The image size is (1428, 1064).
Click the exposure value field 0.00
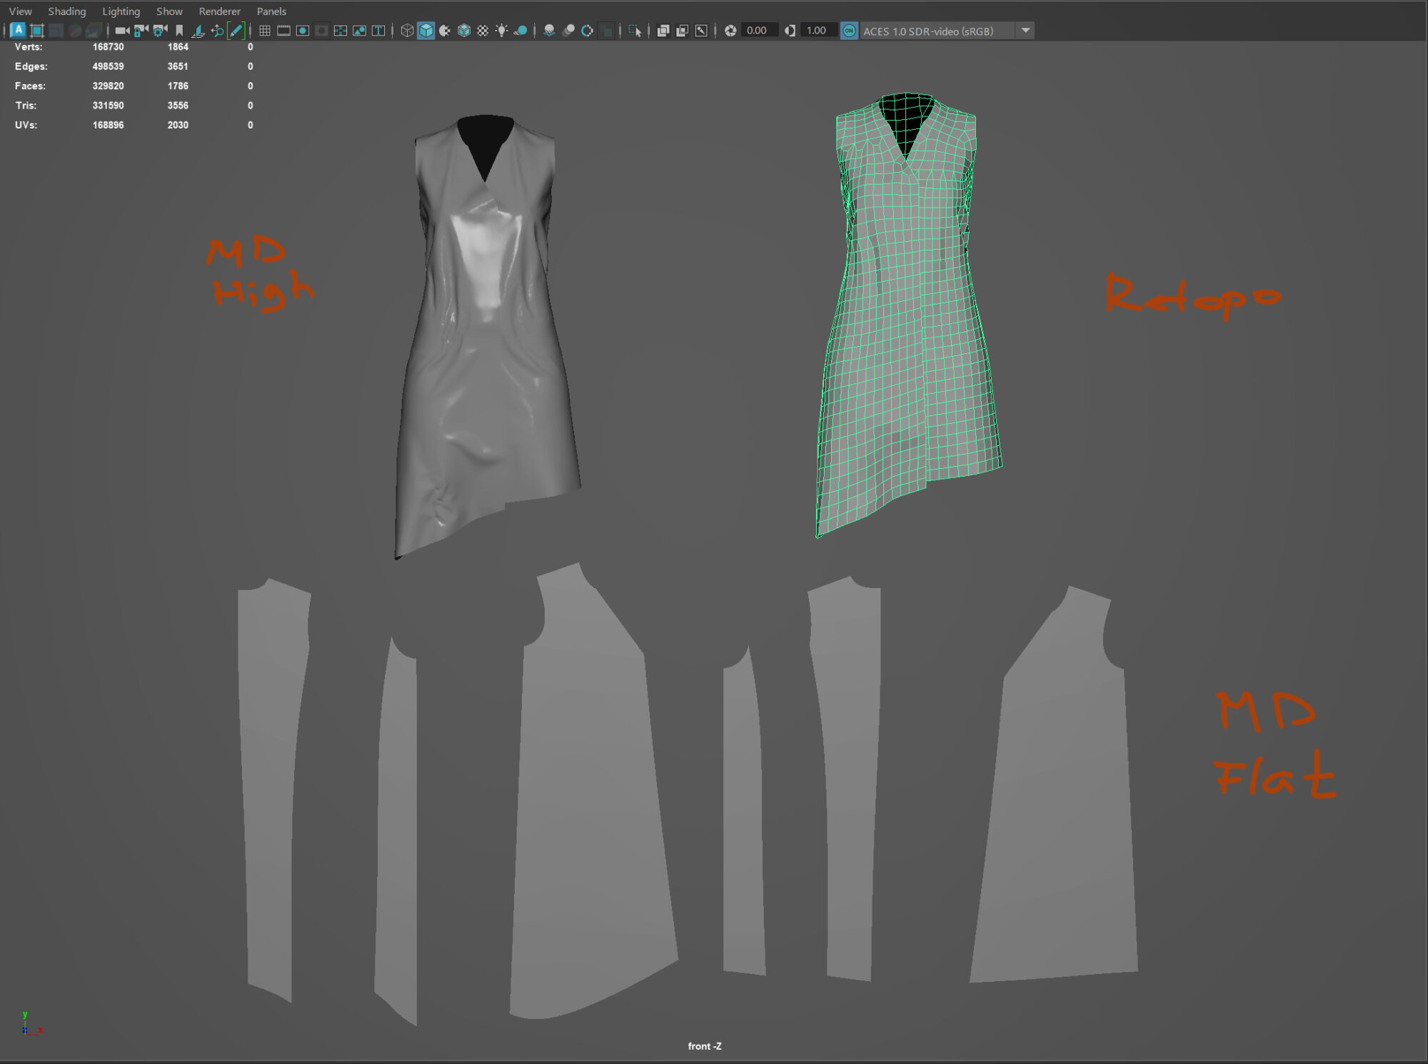pos(757,31)
